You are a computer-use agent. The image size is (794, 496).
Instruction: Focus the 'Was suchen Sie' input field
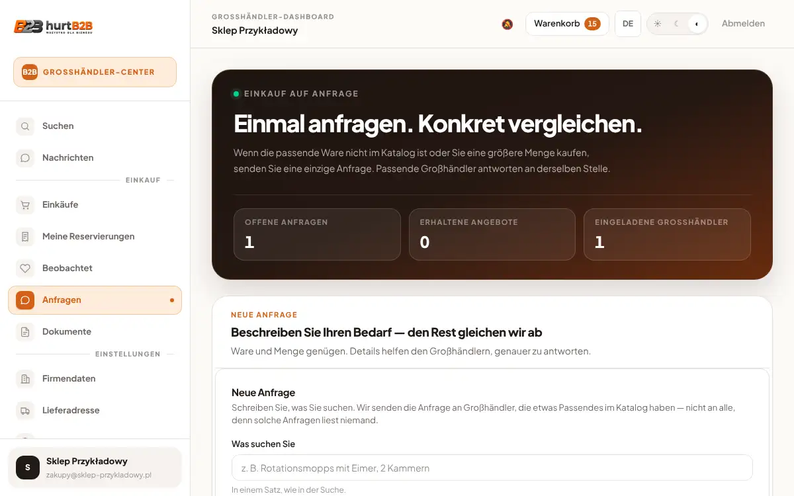(x=492, y=468)
